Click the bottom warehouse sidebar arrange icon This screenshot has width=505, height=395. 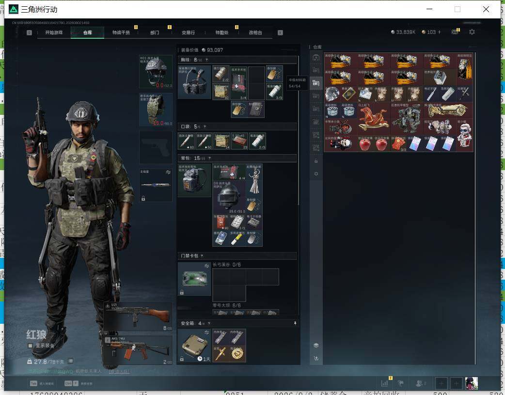(316, 358)
